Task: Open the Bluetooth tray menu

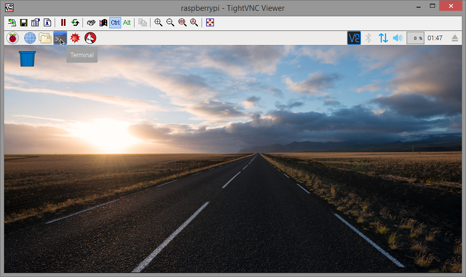Action: click(368, 38)
